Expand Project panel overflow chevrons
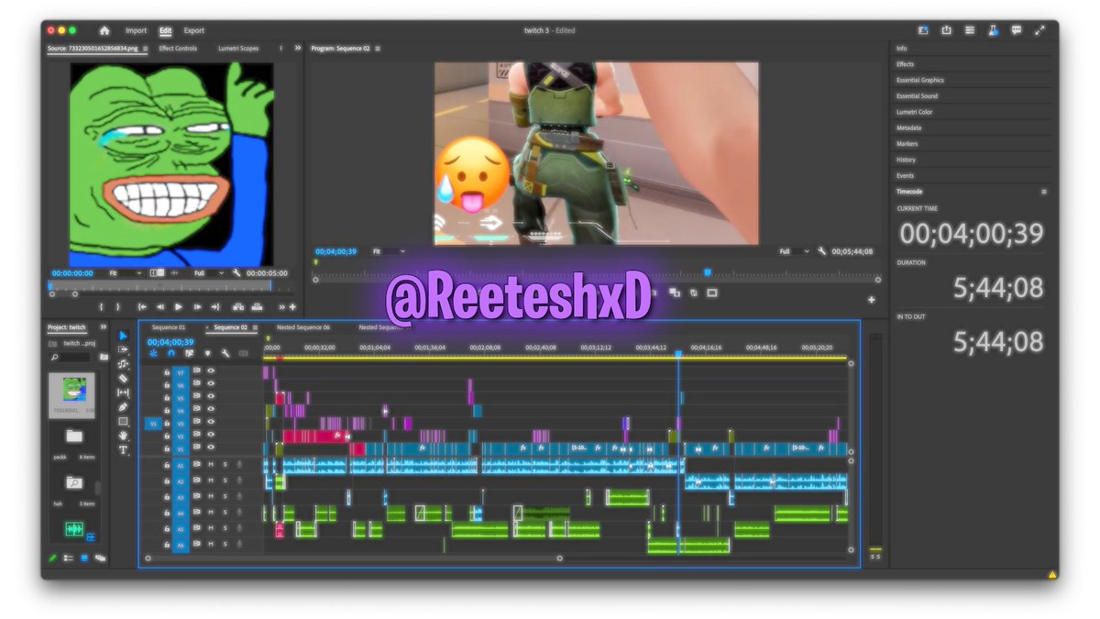The image size is (1100, 619). (x=103, y=327)
